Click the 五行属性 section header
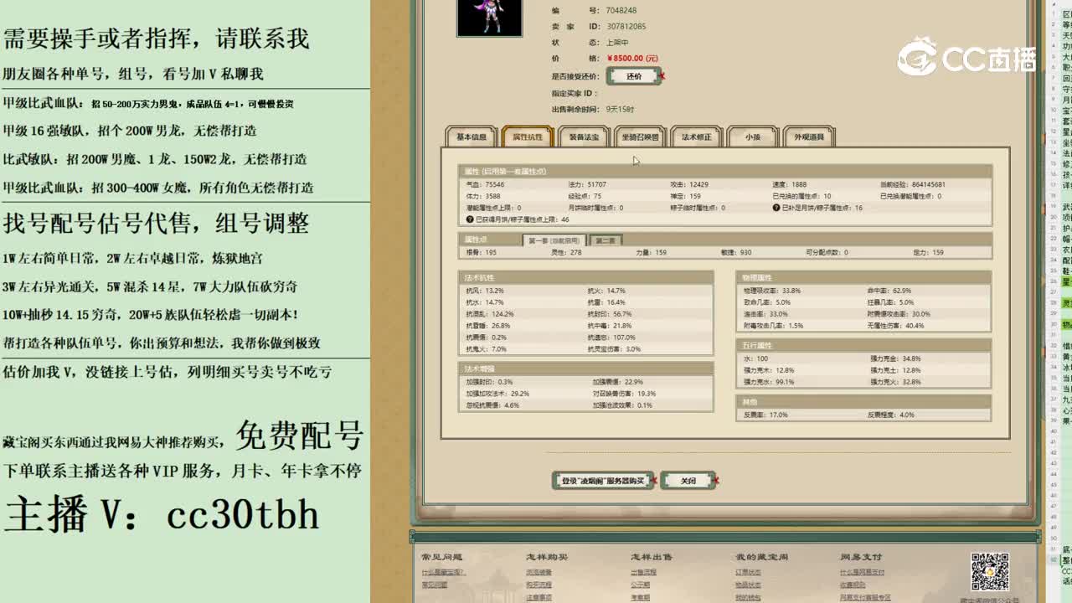 [x=863, y=345]
